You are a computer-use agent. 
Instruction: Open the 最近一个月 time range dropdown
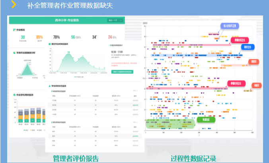click(x=115, y=20)
